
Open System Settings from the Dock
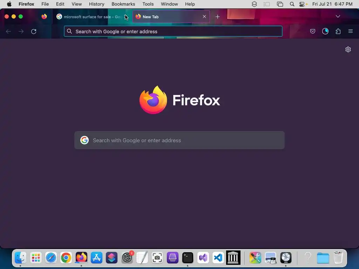click(127, 258)
